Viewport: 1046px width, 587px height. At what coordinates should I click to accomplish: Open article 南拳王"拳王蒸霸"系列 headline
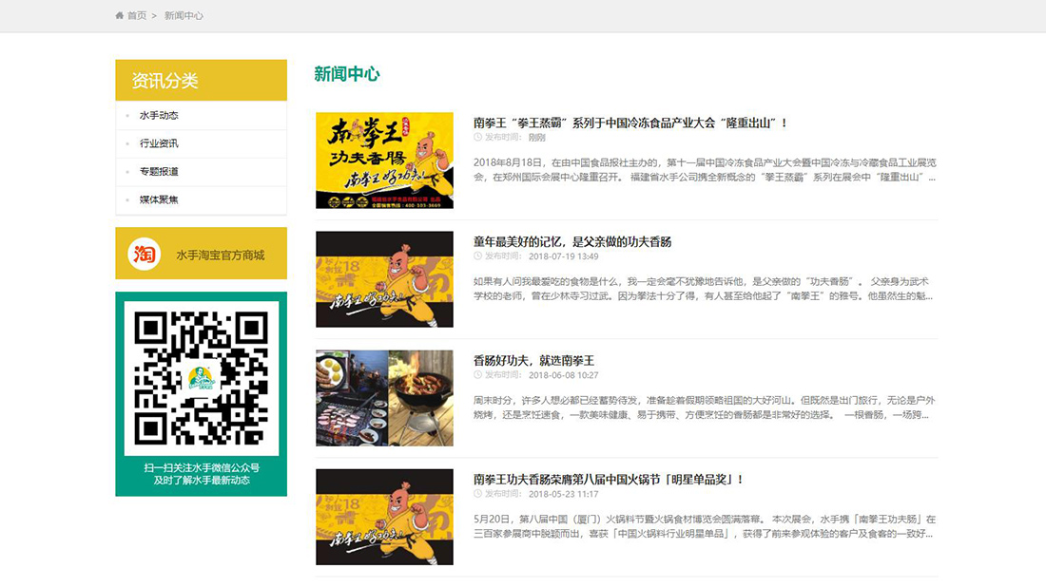tap(630, 123)
